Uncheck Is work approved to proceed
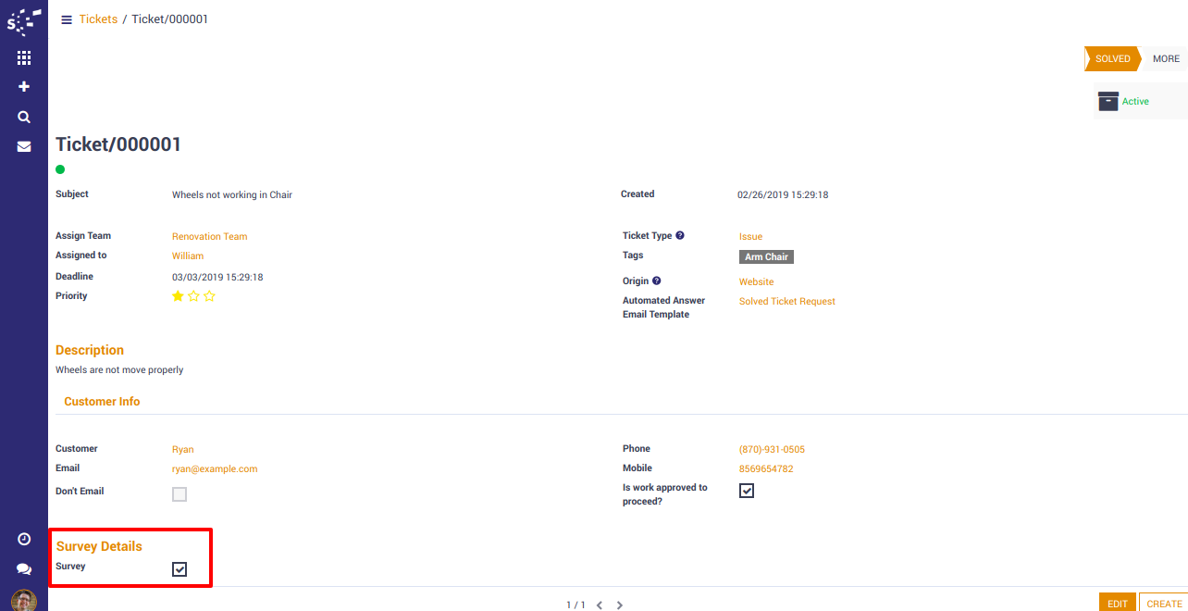 point(747,491)
